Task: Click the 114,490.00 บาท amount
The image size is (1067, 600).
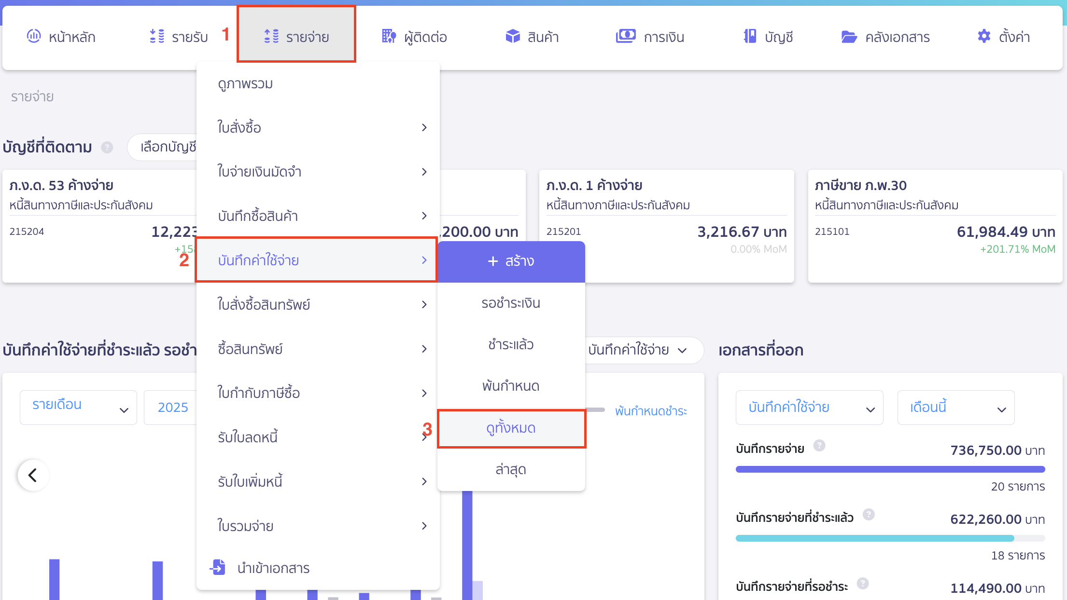Action: (x=997, y=588)
